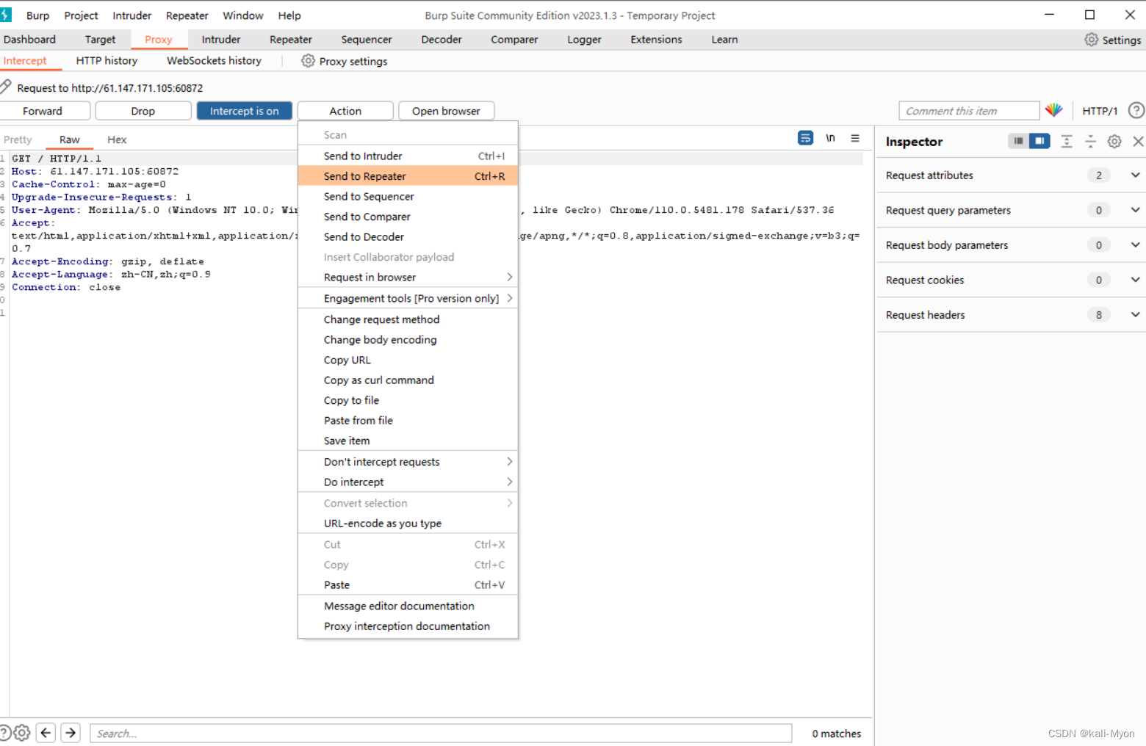Viewport: 1146px width, 746px height.
Task: Open the help question mark near HTTP/1
Action: point(1136,110)
